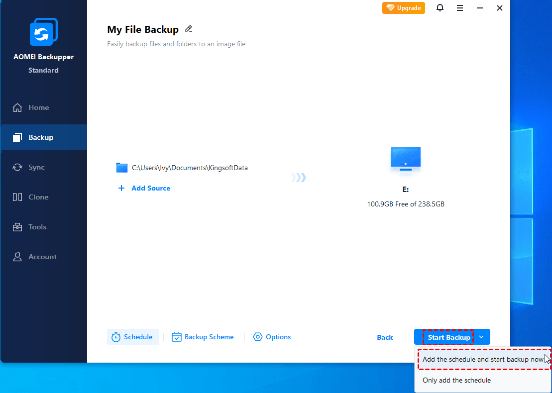Click the plus icon beside Add Source
Image resolution: width=552 pixels, height=393 pixels.
pyautogui.click(x=121, y=188)
